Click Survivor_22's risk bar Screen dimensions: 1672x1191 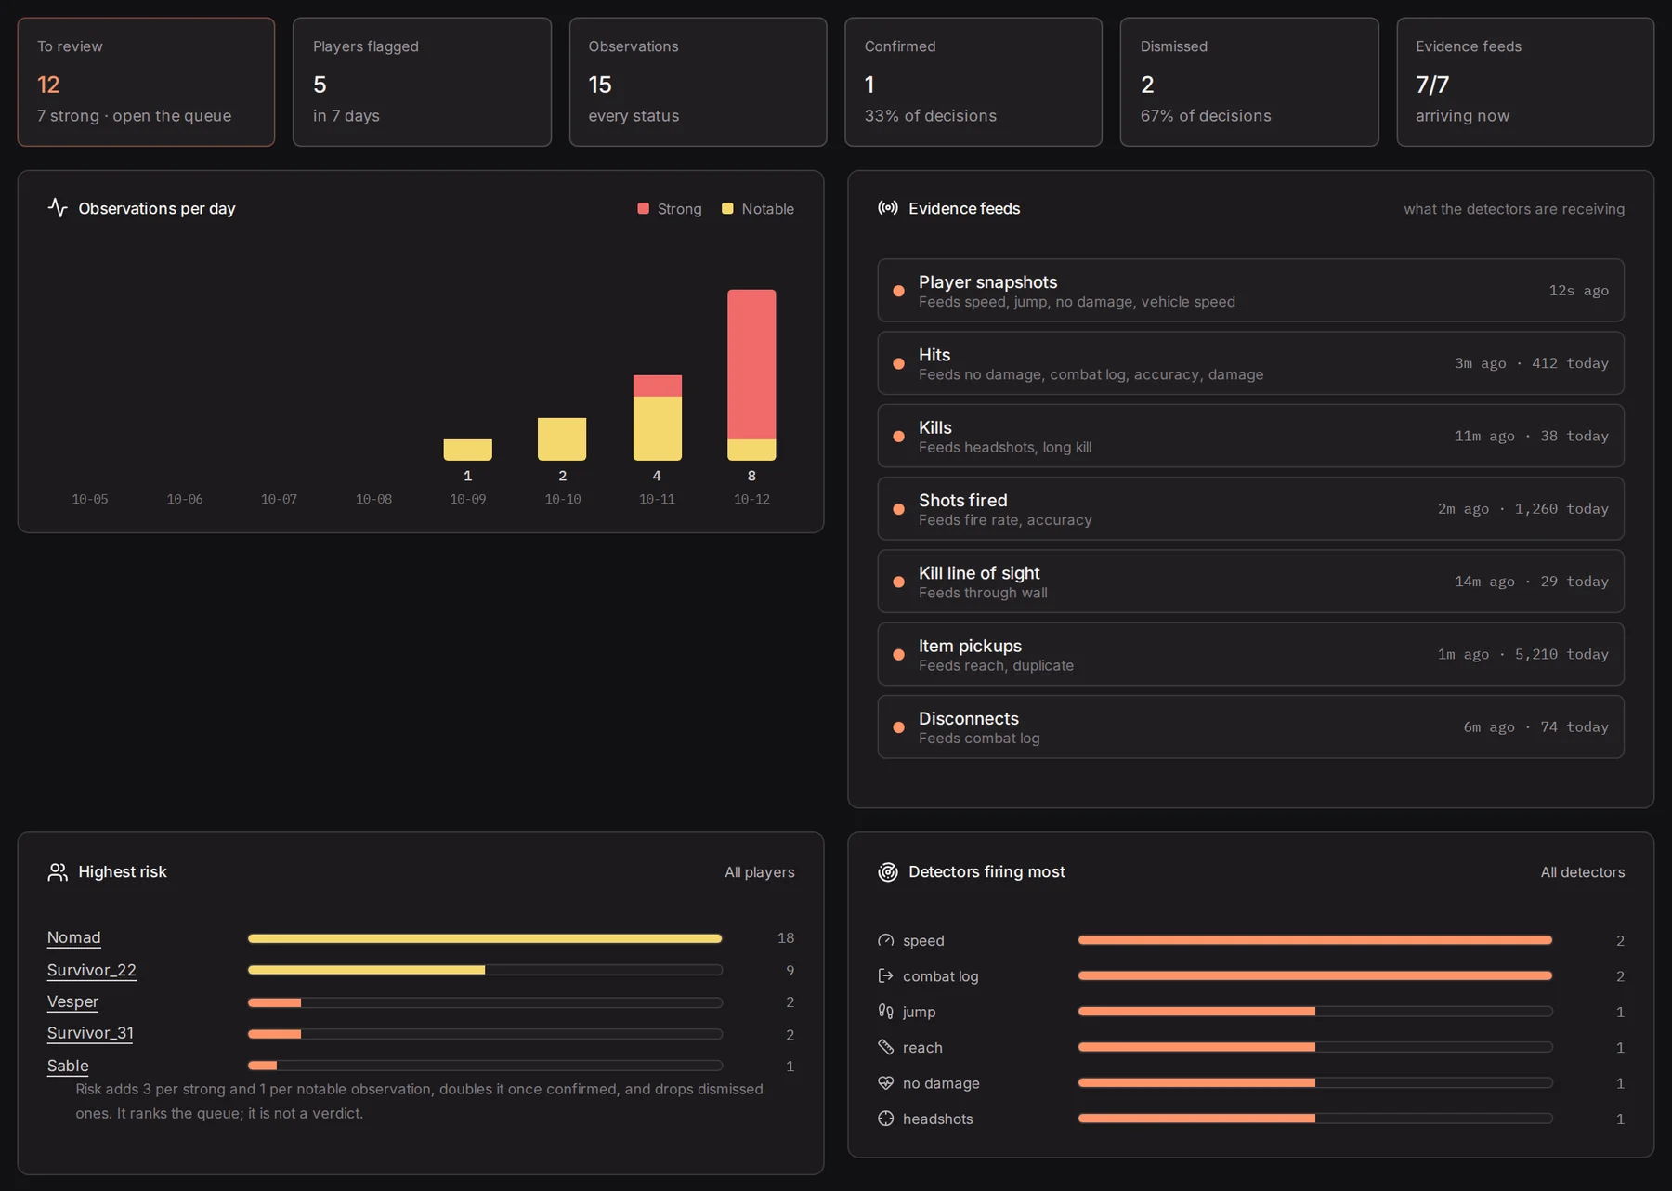485,970
